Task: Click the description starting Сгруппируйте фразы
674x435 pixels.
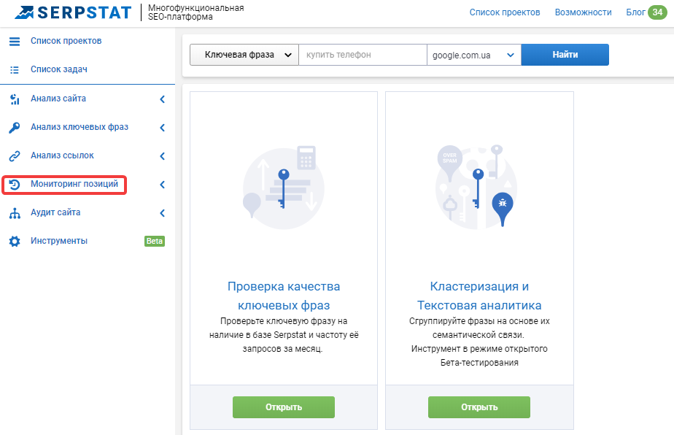Action: coord(479,342)
